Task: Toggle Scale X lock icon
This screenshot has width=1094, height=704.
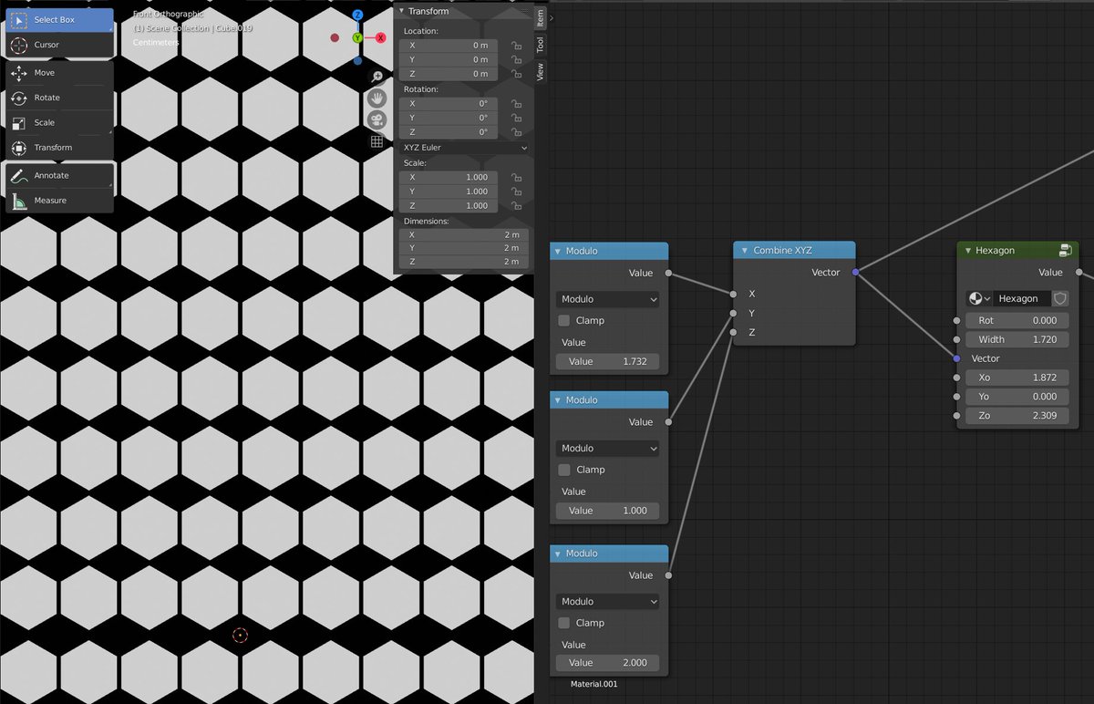Action: point(516,177)
